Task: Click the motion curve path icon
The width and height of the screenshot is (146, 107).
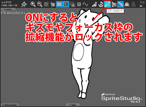Action: tap(86, 4)
